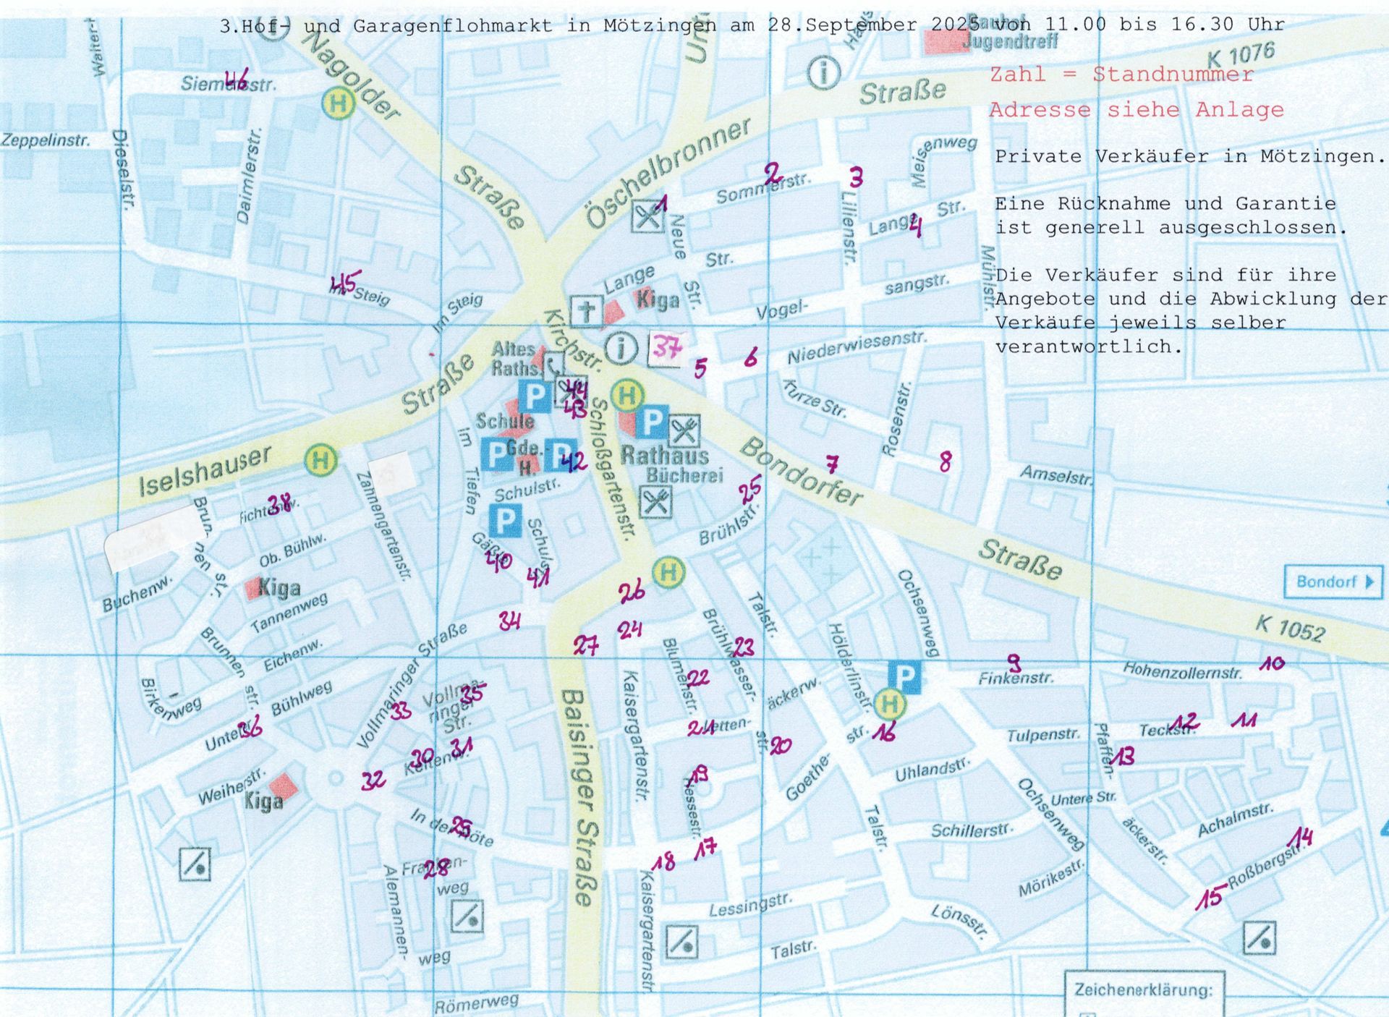The image size is (1389, 1017).
Task: Select the restaurant icon beside stand number 1
Action: [x=647, y=216]
